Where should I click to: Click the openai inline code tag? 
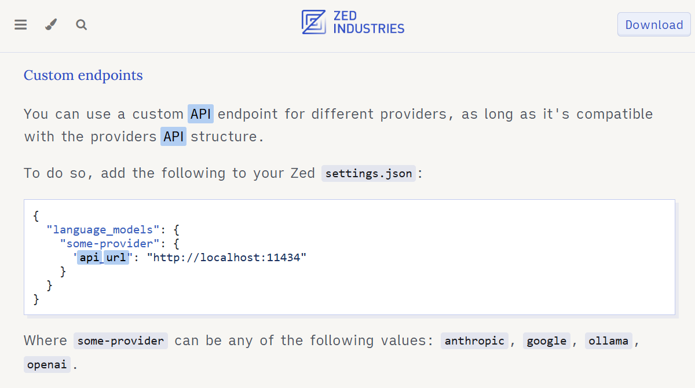(47, 365)
